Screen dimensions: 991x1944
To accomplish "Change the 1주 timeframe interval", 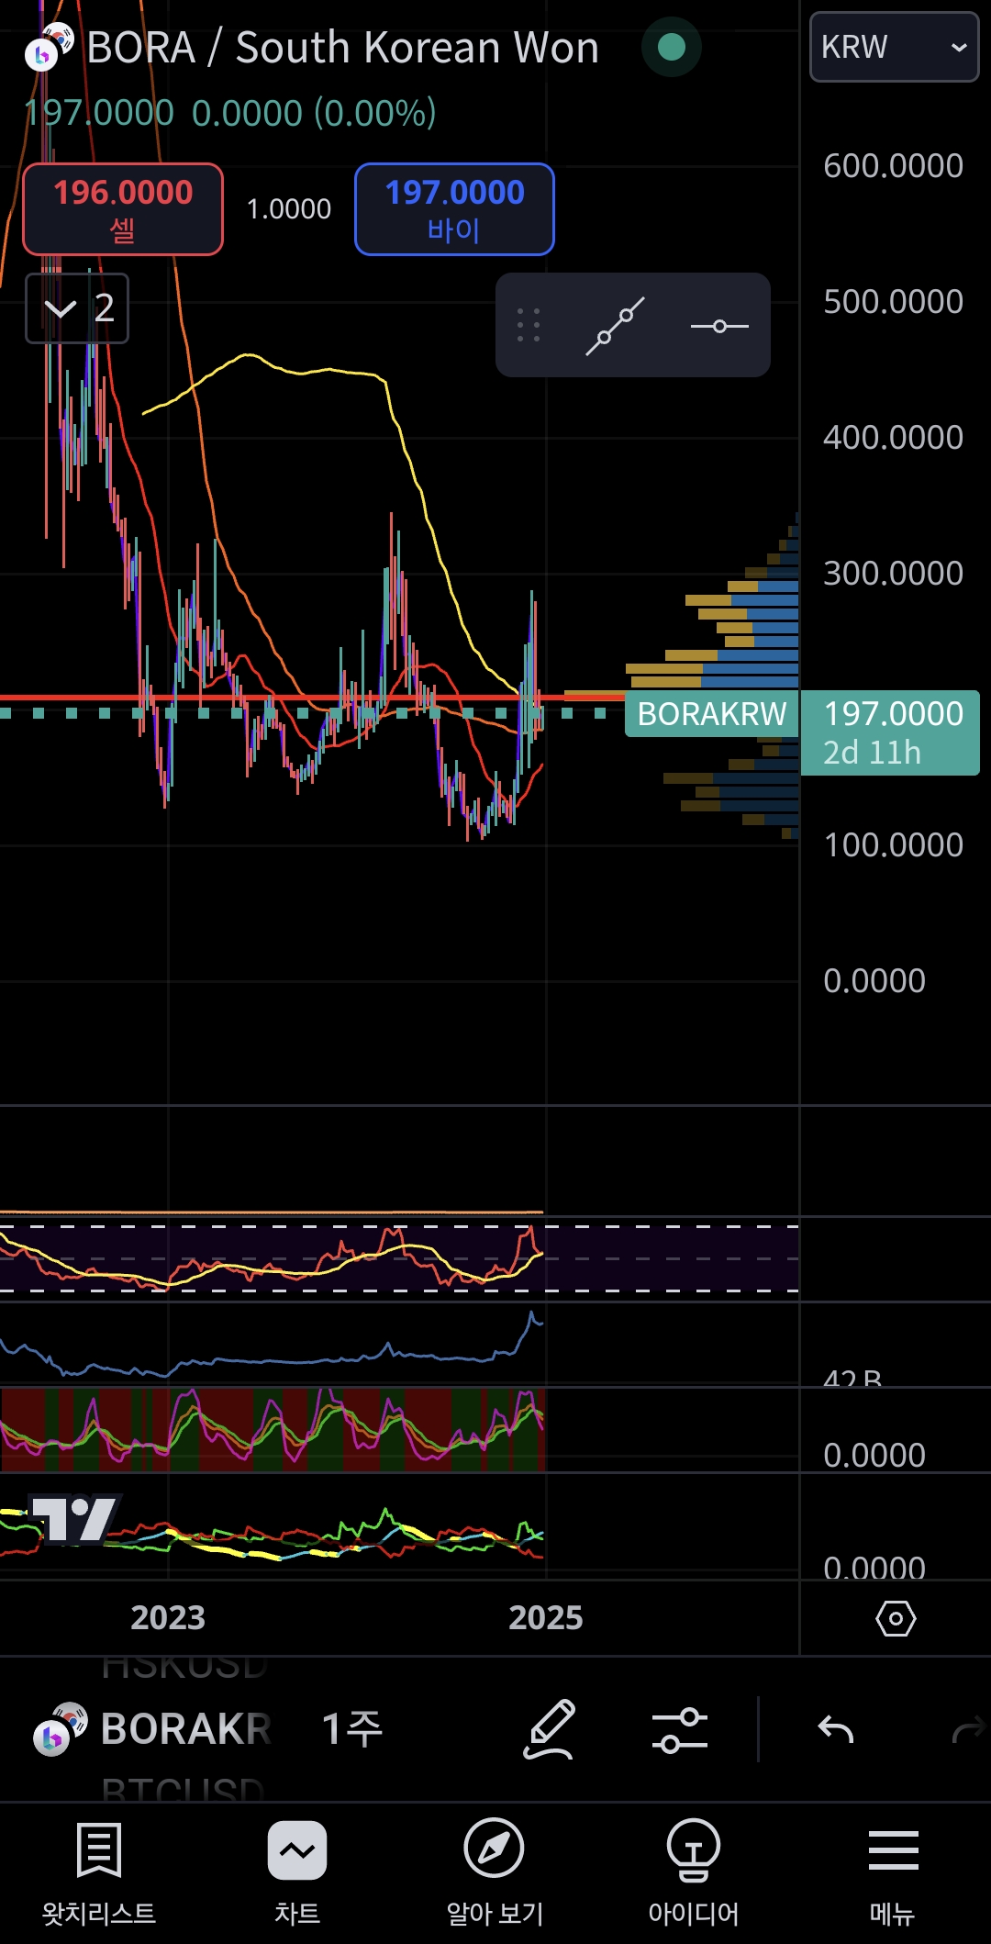I will tap(352, 1729).
